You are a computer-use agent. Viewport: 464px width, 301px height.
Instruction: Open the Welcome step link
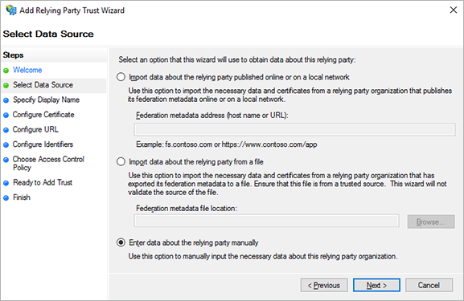(x=27, y=70)
